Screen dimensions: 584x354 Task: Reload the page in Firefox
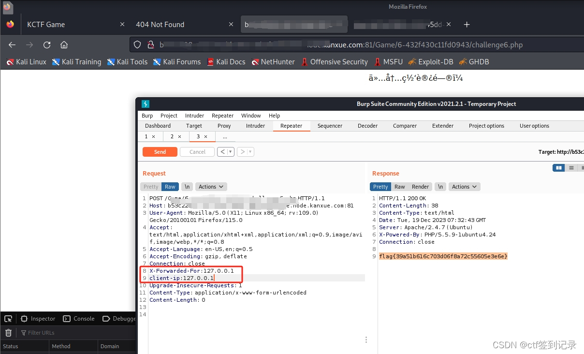pos(47,45)
